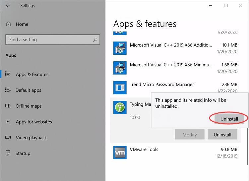Click Trend Micro Password Manager icon
The image size is (249, 181).
120,88
